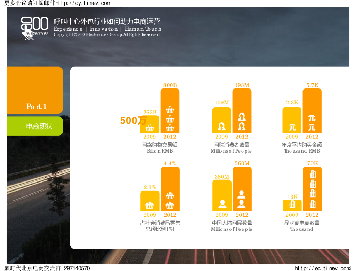356x271 pixels.
Task: Click the 4.4% value label
Action: click(x=170, y=163)
